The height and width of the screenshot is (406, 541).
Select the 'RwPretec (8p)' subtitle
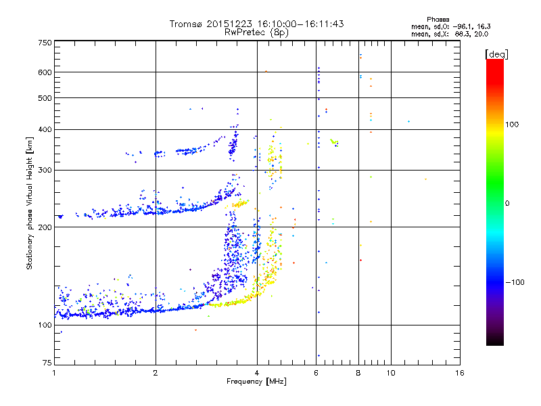coord(256,32)
